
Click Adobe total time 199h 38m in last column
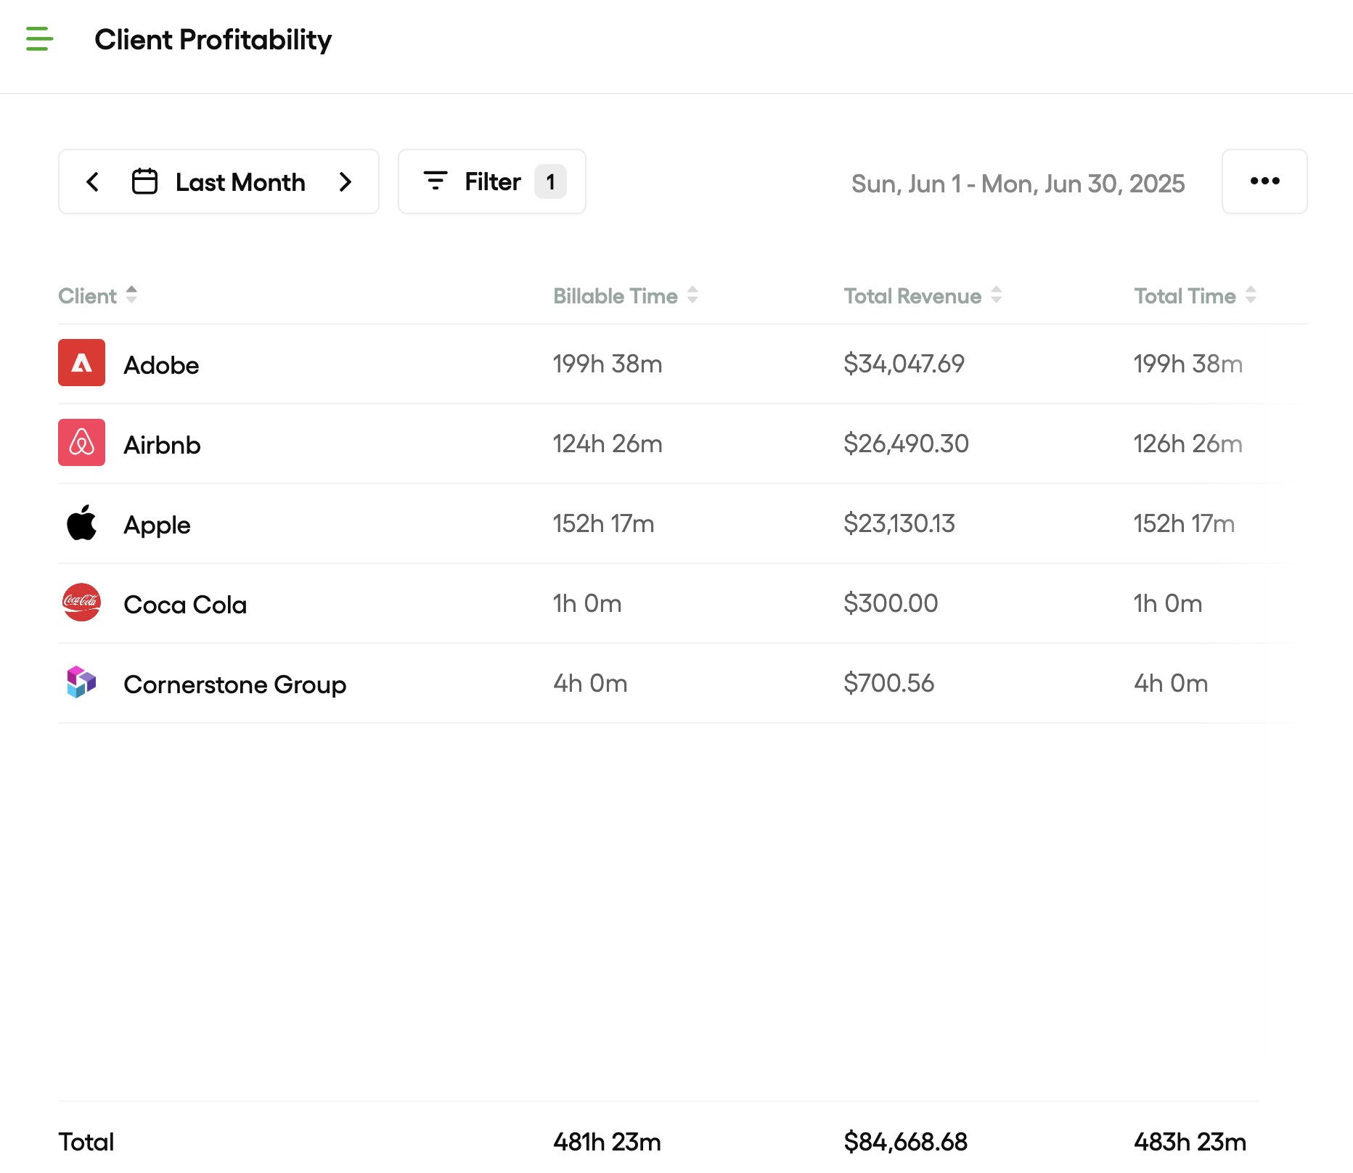(1188, 364)
